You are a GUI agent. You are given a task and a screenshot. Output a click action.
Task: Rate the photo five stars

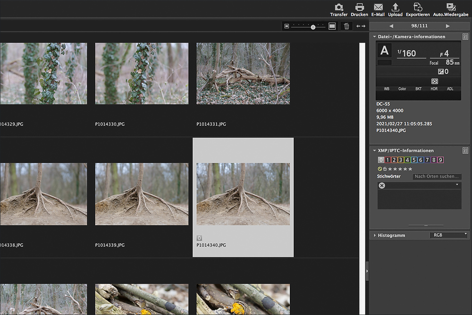point(410,169)
